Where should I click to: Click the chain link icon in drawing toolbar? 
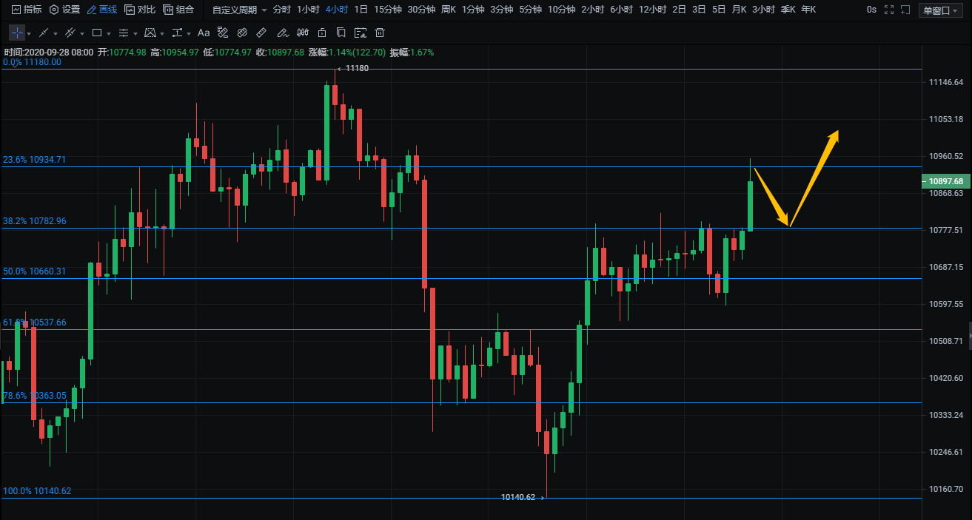click(x=241, y=33)
